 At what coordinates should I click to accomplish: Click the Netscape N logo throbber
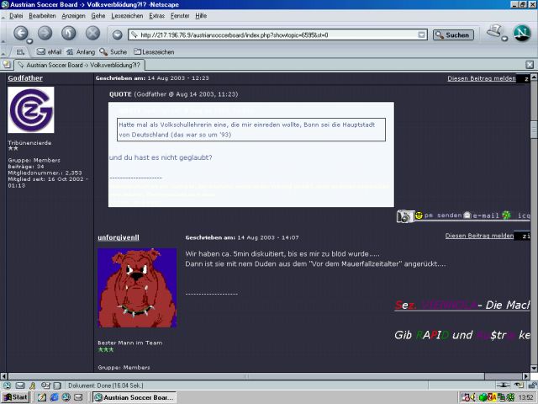point(522,33)
